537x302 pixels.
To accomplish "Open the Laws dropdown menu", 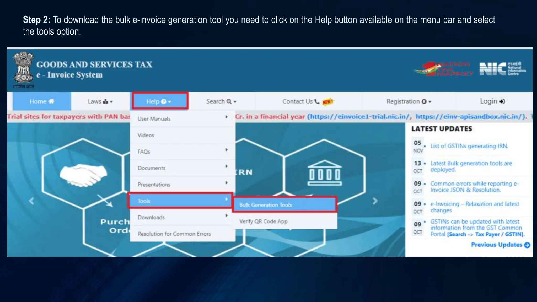I will tap(100, 101).
